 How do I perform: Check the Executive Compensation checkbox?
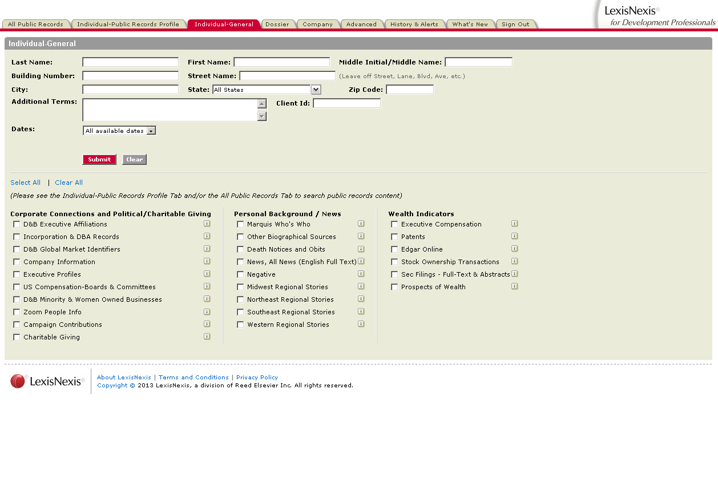click(x=394, y=224)
